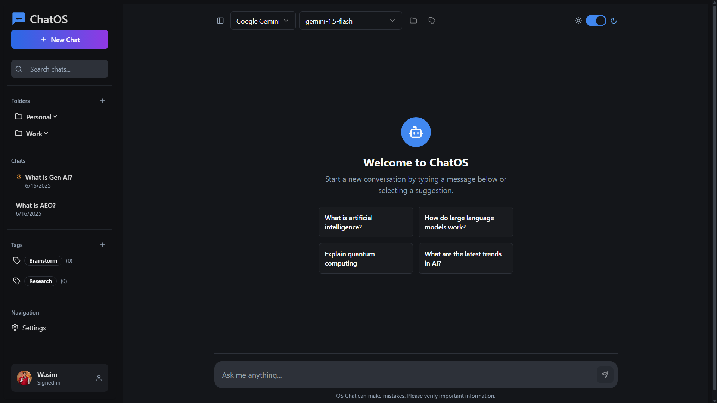Select the sun icon for light mode
The height and width of the screenshot is (403, 717).
coord(578,21)
